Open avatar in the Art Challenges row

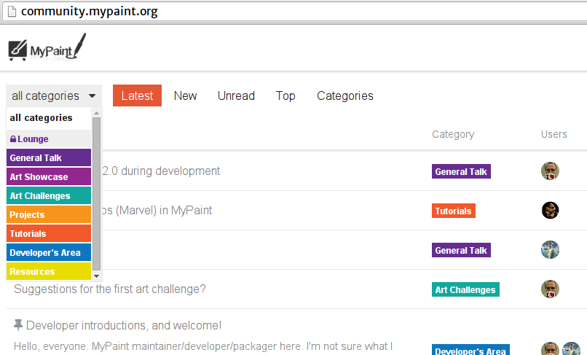click(x=550, y=289)
